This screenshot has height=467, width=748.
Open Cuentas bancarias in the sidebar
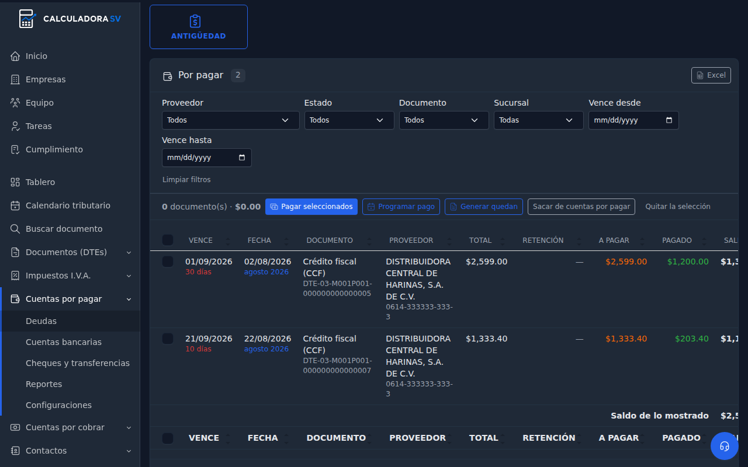click(x=64, y=342)
